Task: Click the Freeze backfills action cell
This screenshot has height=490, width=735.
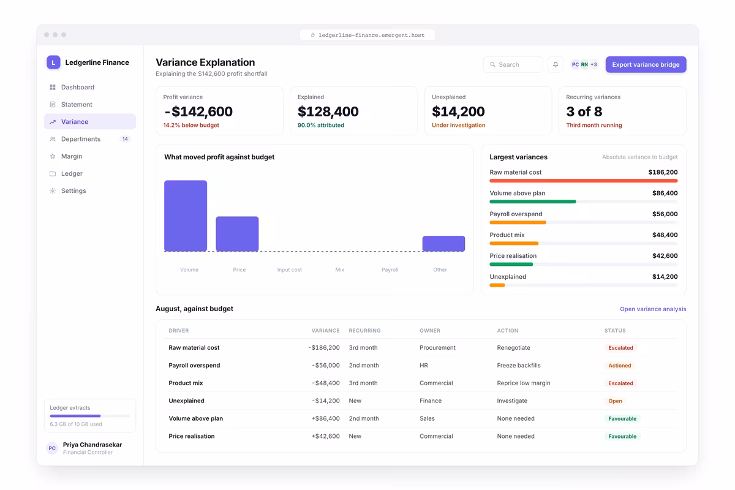Action: coord(519,366)
